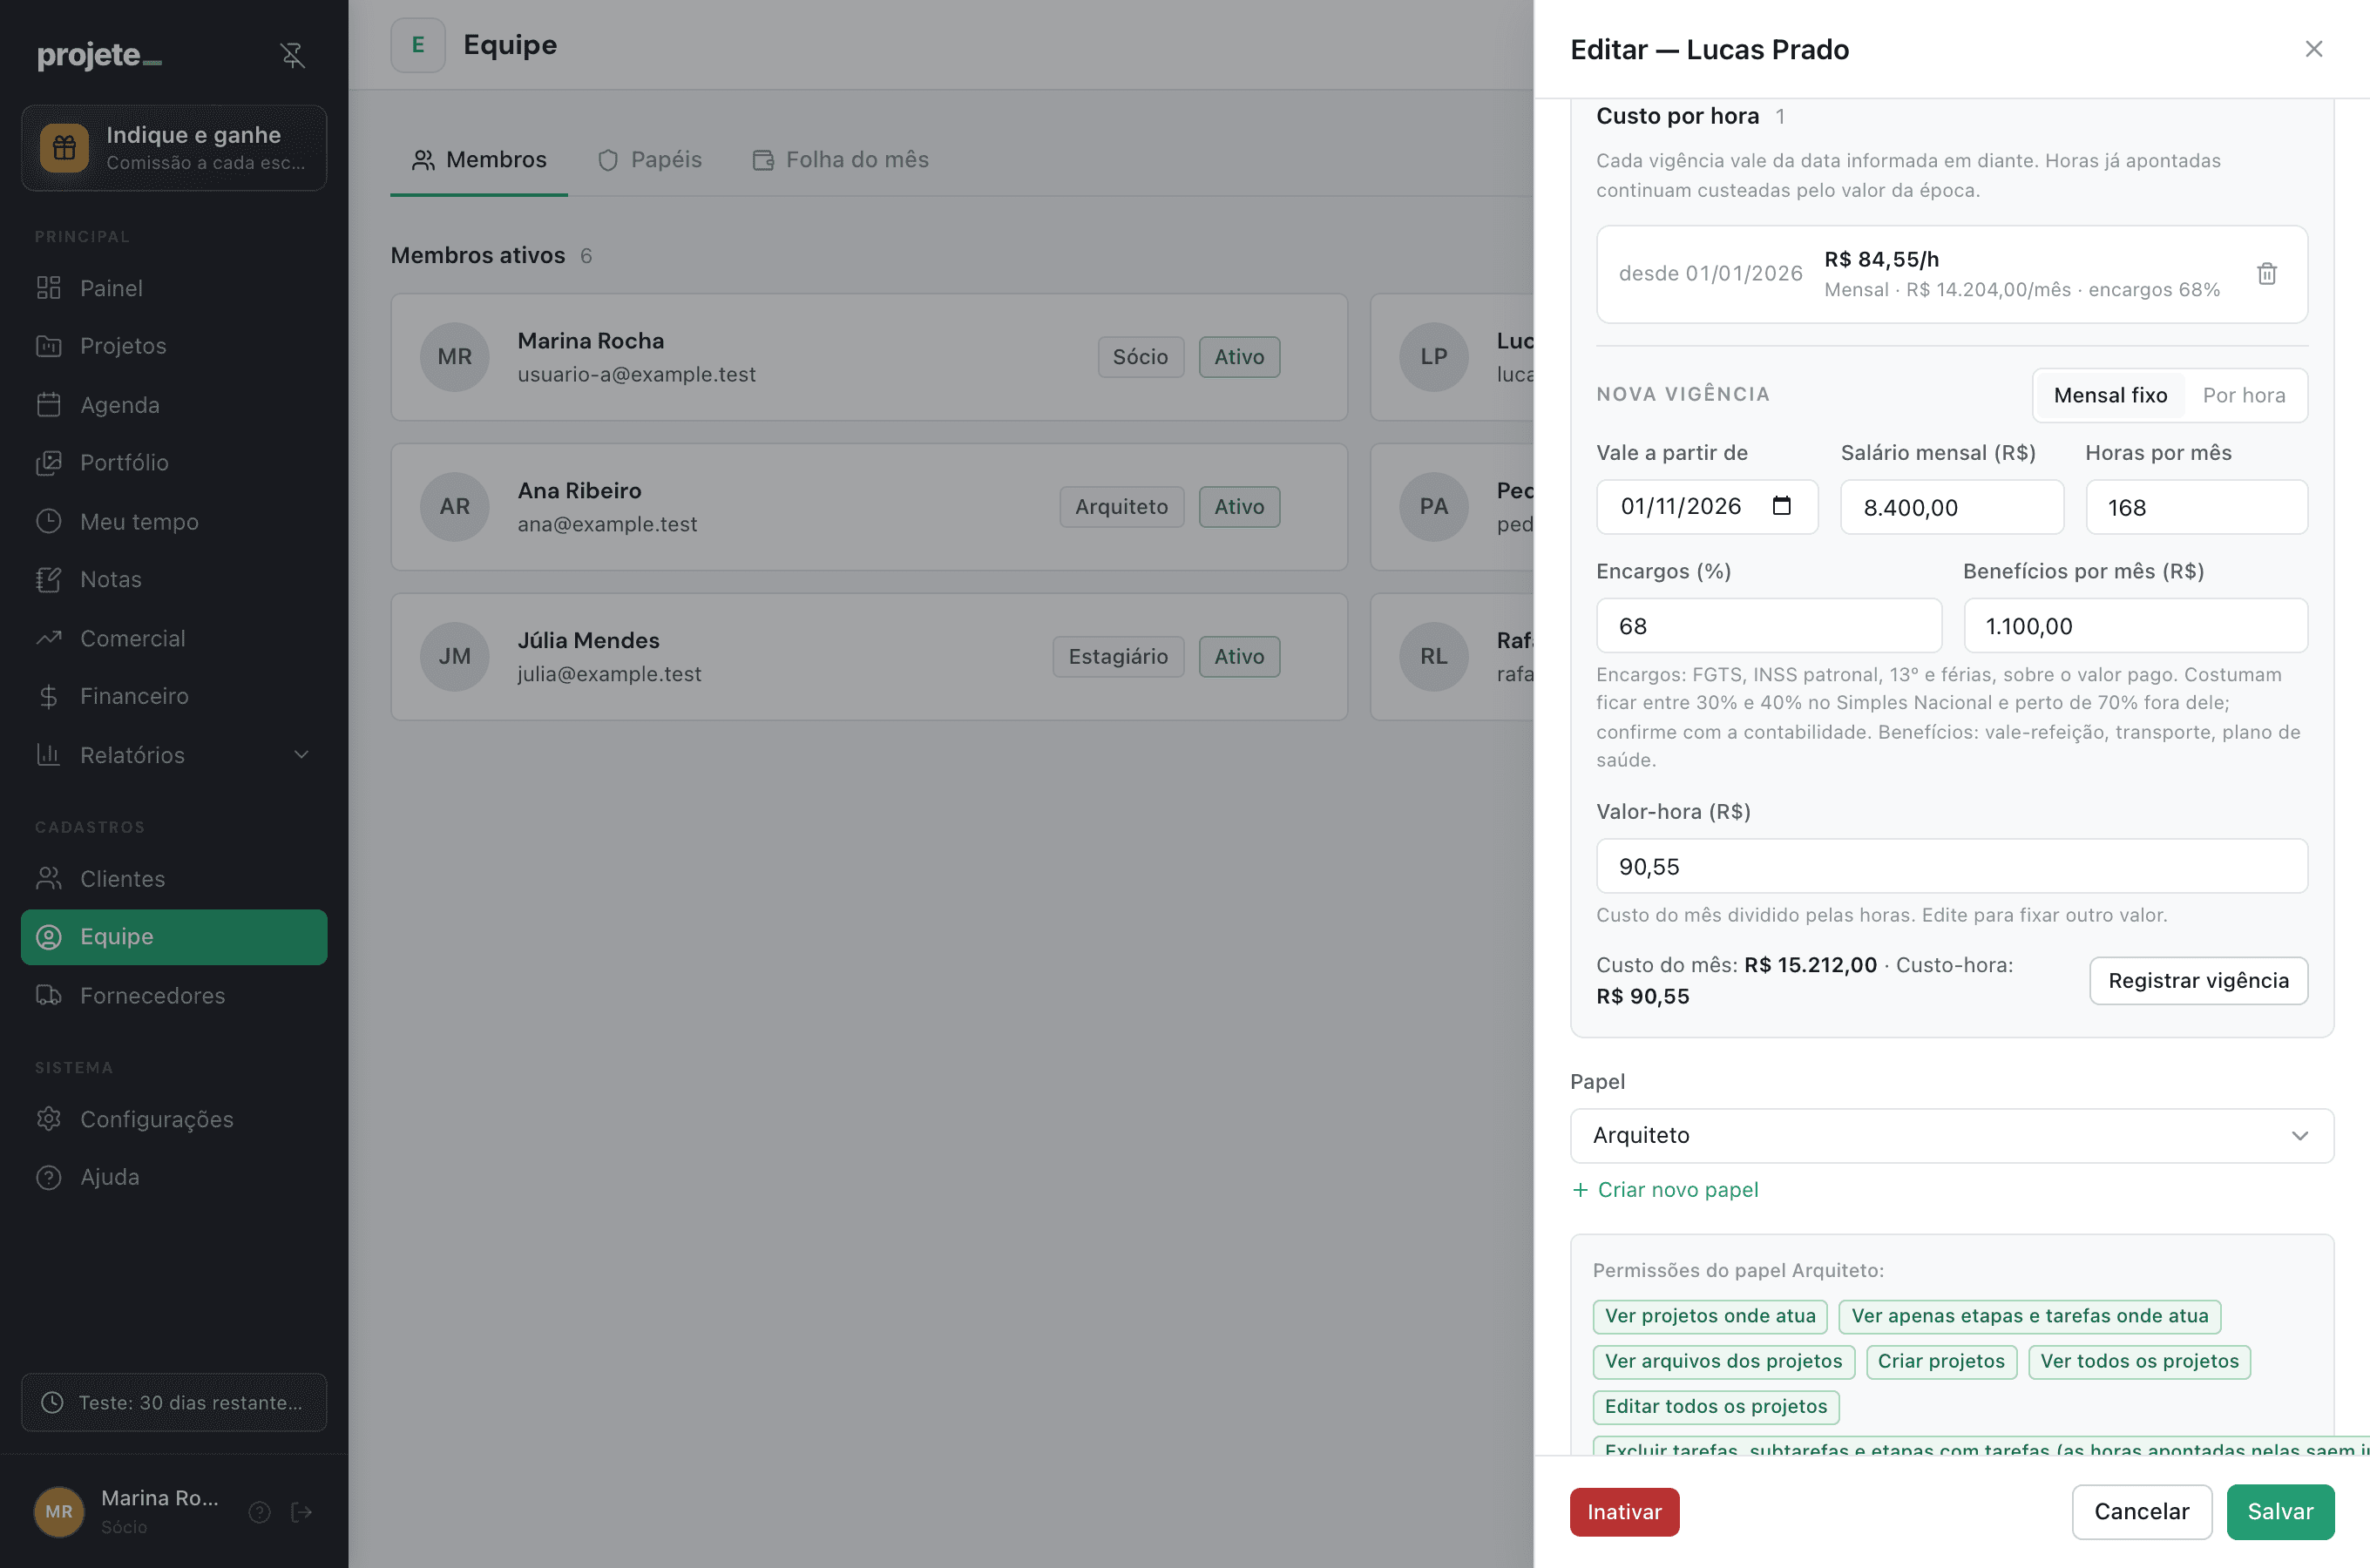The width and height of the screenshot is (2370, 1568).
Task: Open the Indique e ganhe gift banner
Action: click(174, 148)
